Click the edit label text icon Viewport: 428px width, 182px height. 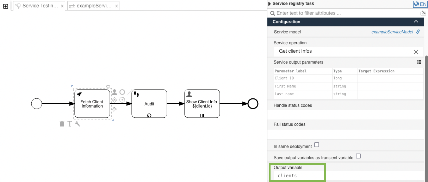70,124
